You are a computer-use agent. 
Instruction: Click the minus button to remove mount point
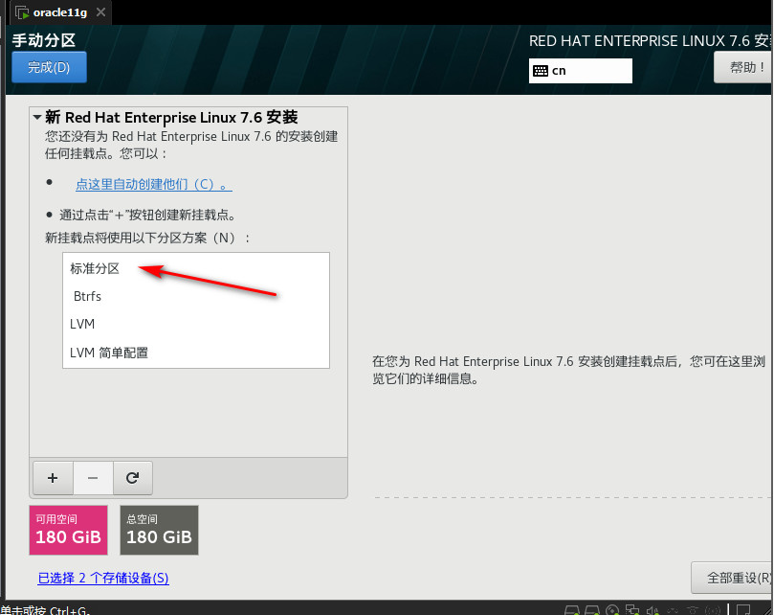pos(93,477)
